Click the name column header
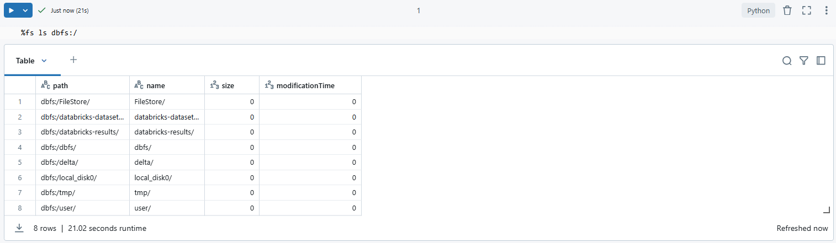This screenshot has width=836, height=243. pos(155,85)
